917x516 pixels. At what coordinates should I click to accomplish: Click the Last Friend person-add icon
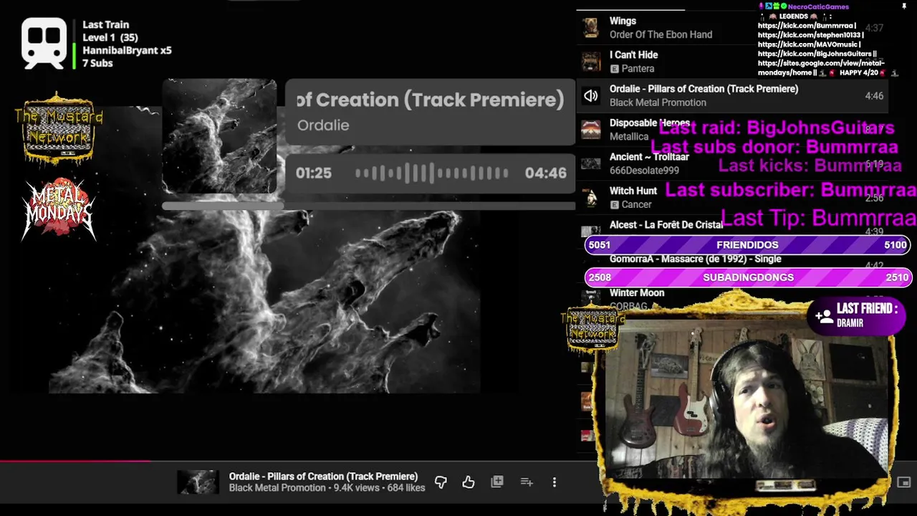(825, 316)
